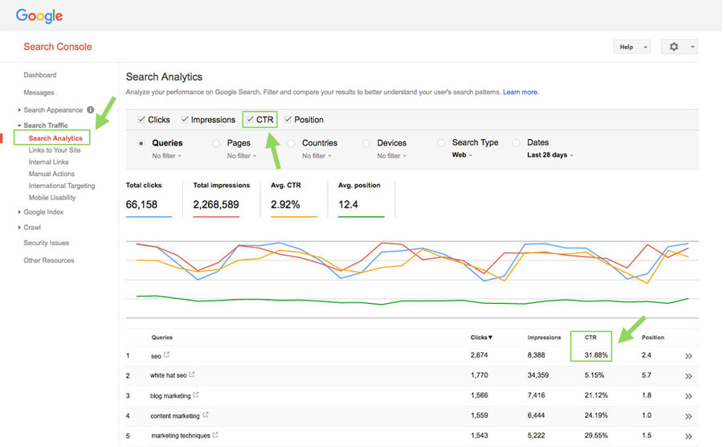Click the Total clicks 66,158 value

141,204
